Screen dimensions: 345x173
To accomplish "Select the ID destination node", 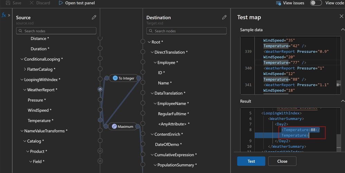I will tap(161, 73).
